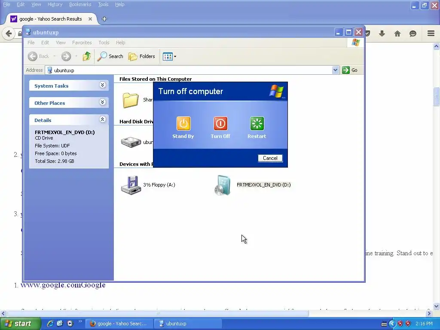Open Firefox Bookmarks menu
The image size is (440, 330).
[x=80, y=4]
